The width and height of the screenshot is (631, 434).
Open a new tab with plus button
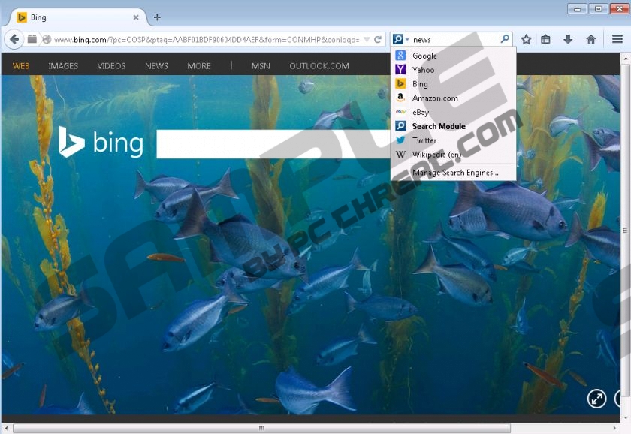[x=157, y=17]
